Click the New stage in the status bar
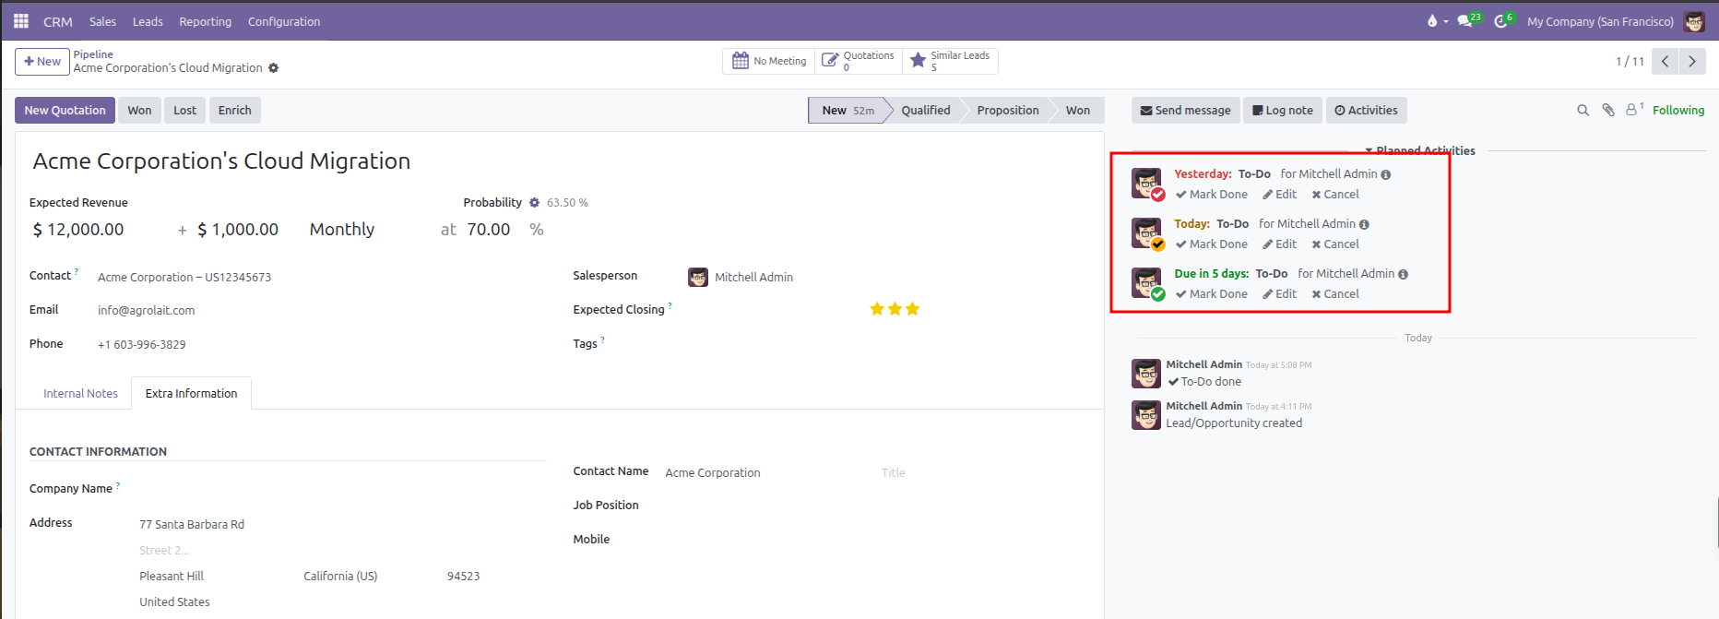 [848, 110]
